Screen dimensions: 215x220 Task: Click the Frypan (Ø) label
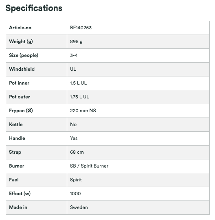pos(21,111)
